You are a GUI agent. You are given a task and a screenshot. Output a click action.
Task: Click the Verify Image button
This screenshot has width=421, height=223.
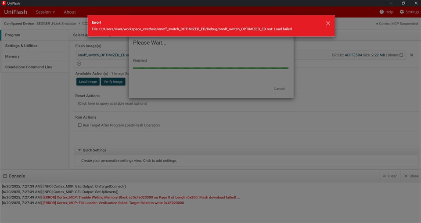(x=113, y=82)
